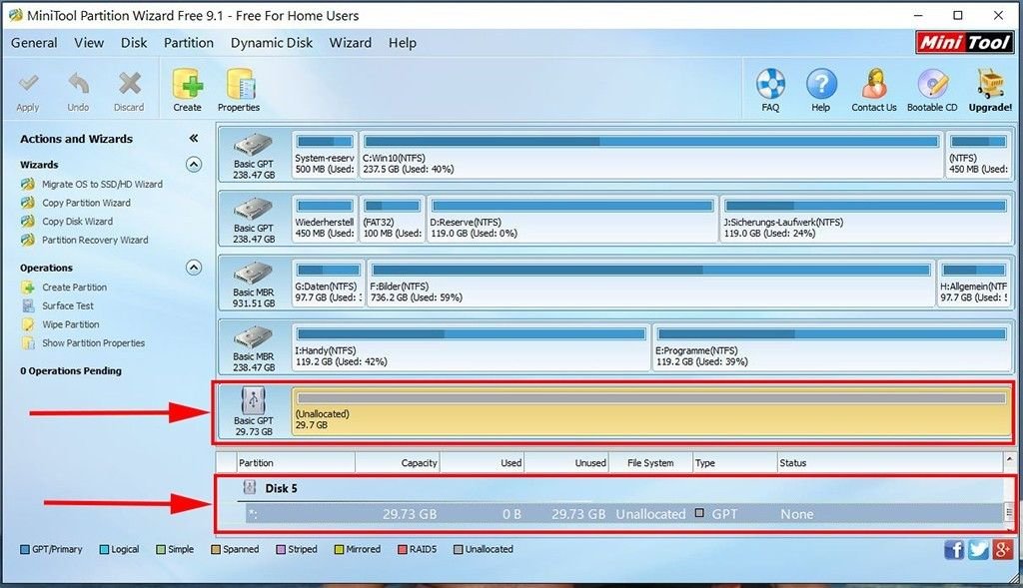Click the Create partition toolbar icon
The width and height of the screenshot is (1023, 588).
[187, 84]
